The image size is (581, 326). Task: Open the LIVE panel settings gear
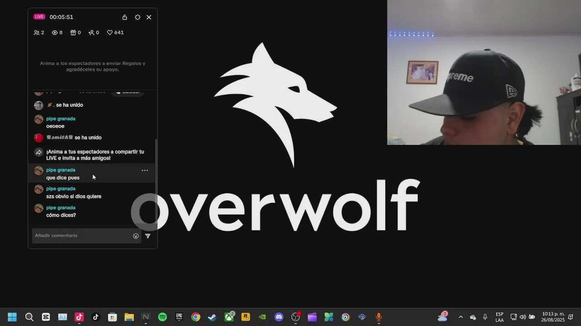point(138,17)
